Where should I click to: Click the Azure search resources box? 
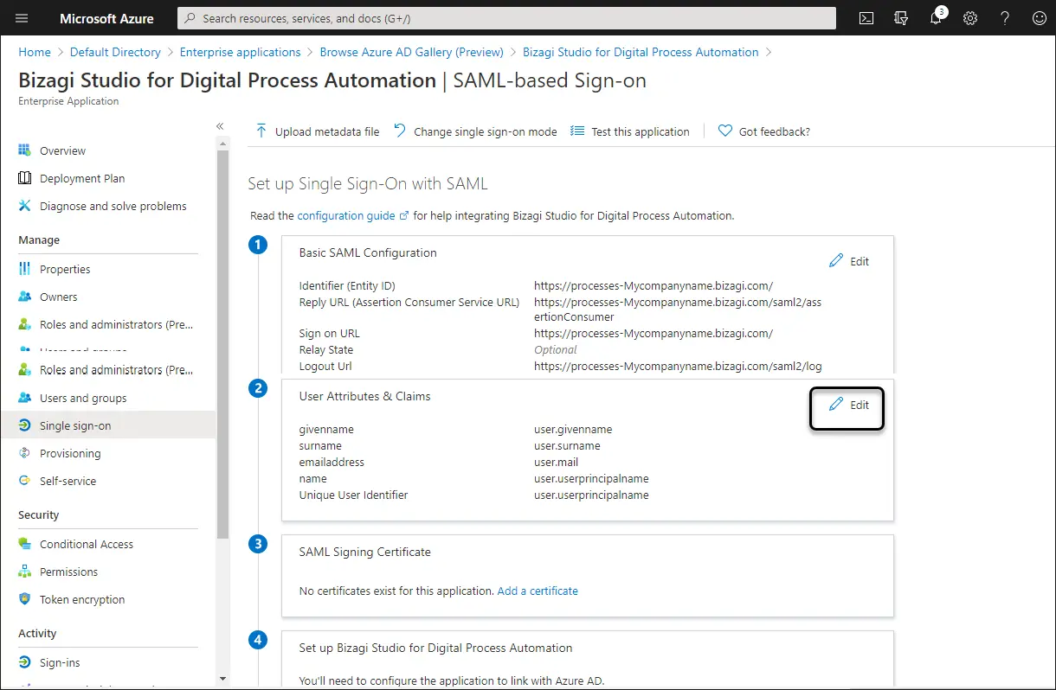click(506, 18)
